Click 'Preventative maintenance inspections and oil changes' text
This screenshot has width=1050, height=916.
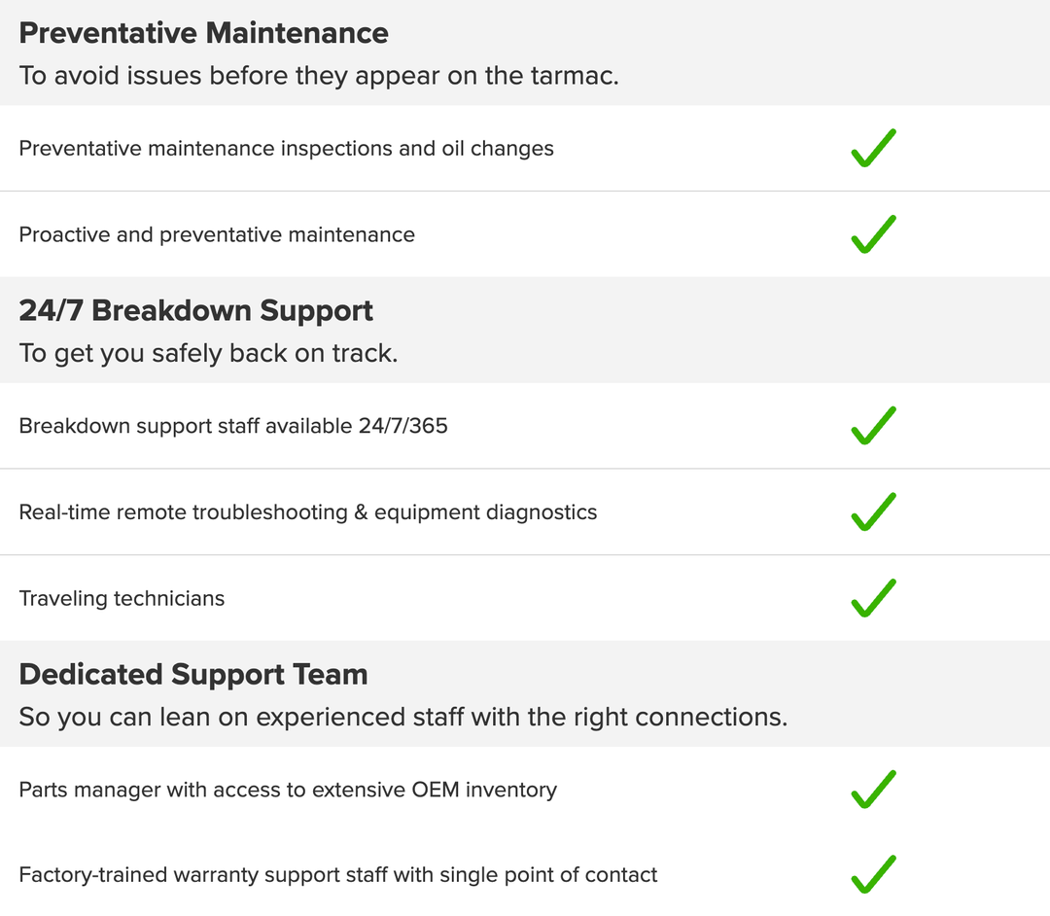[286, 149]
